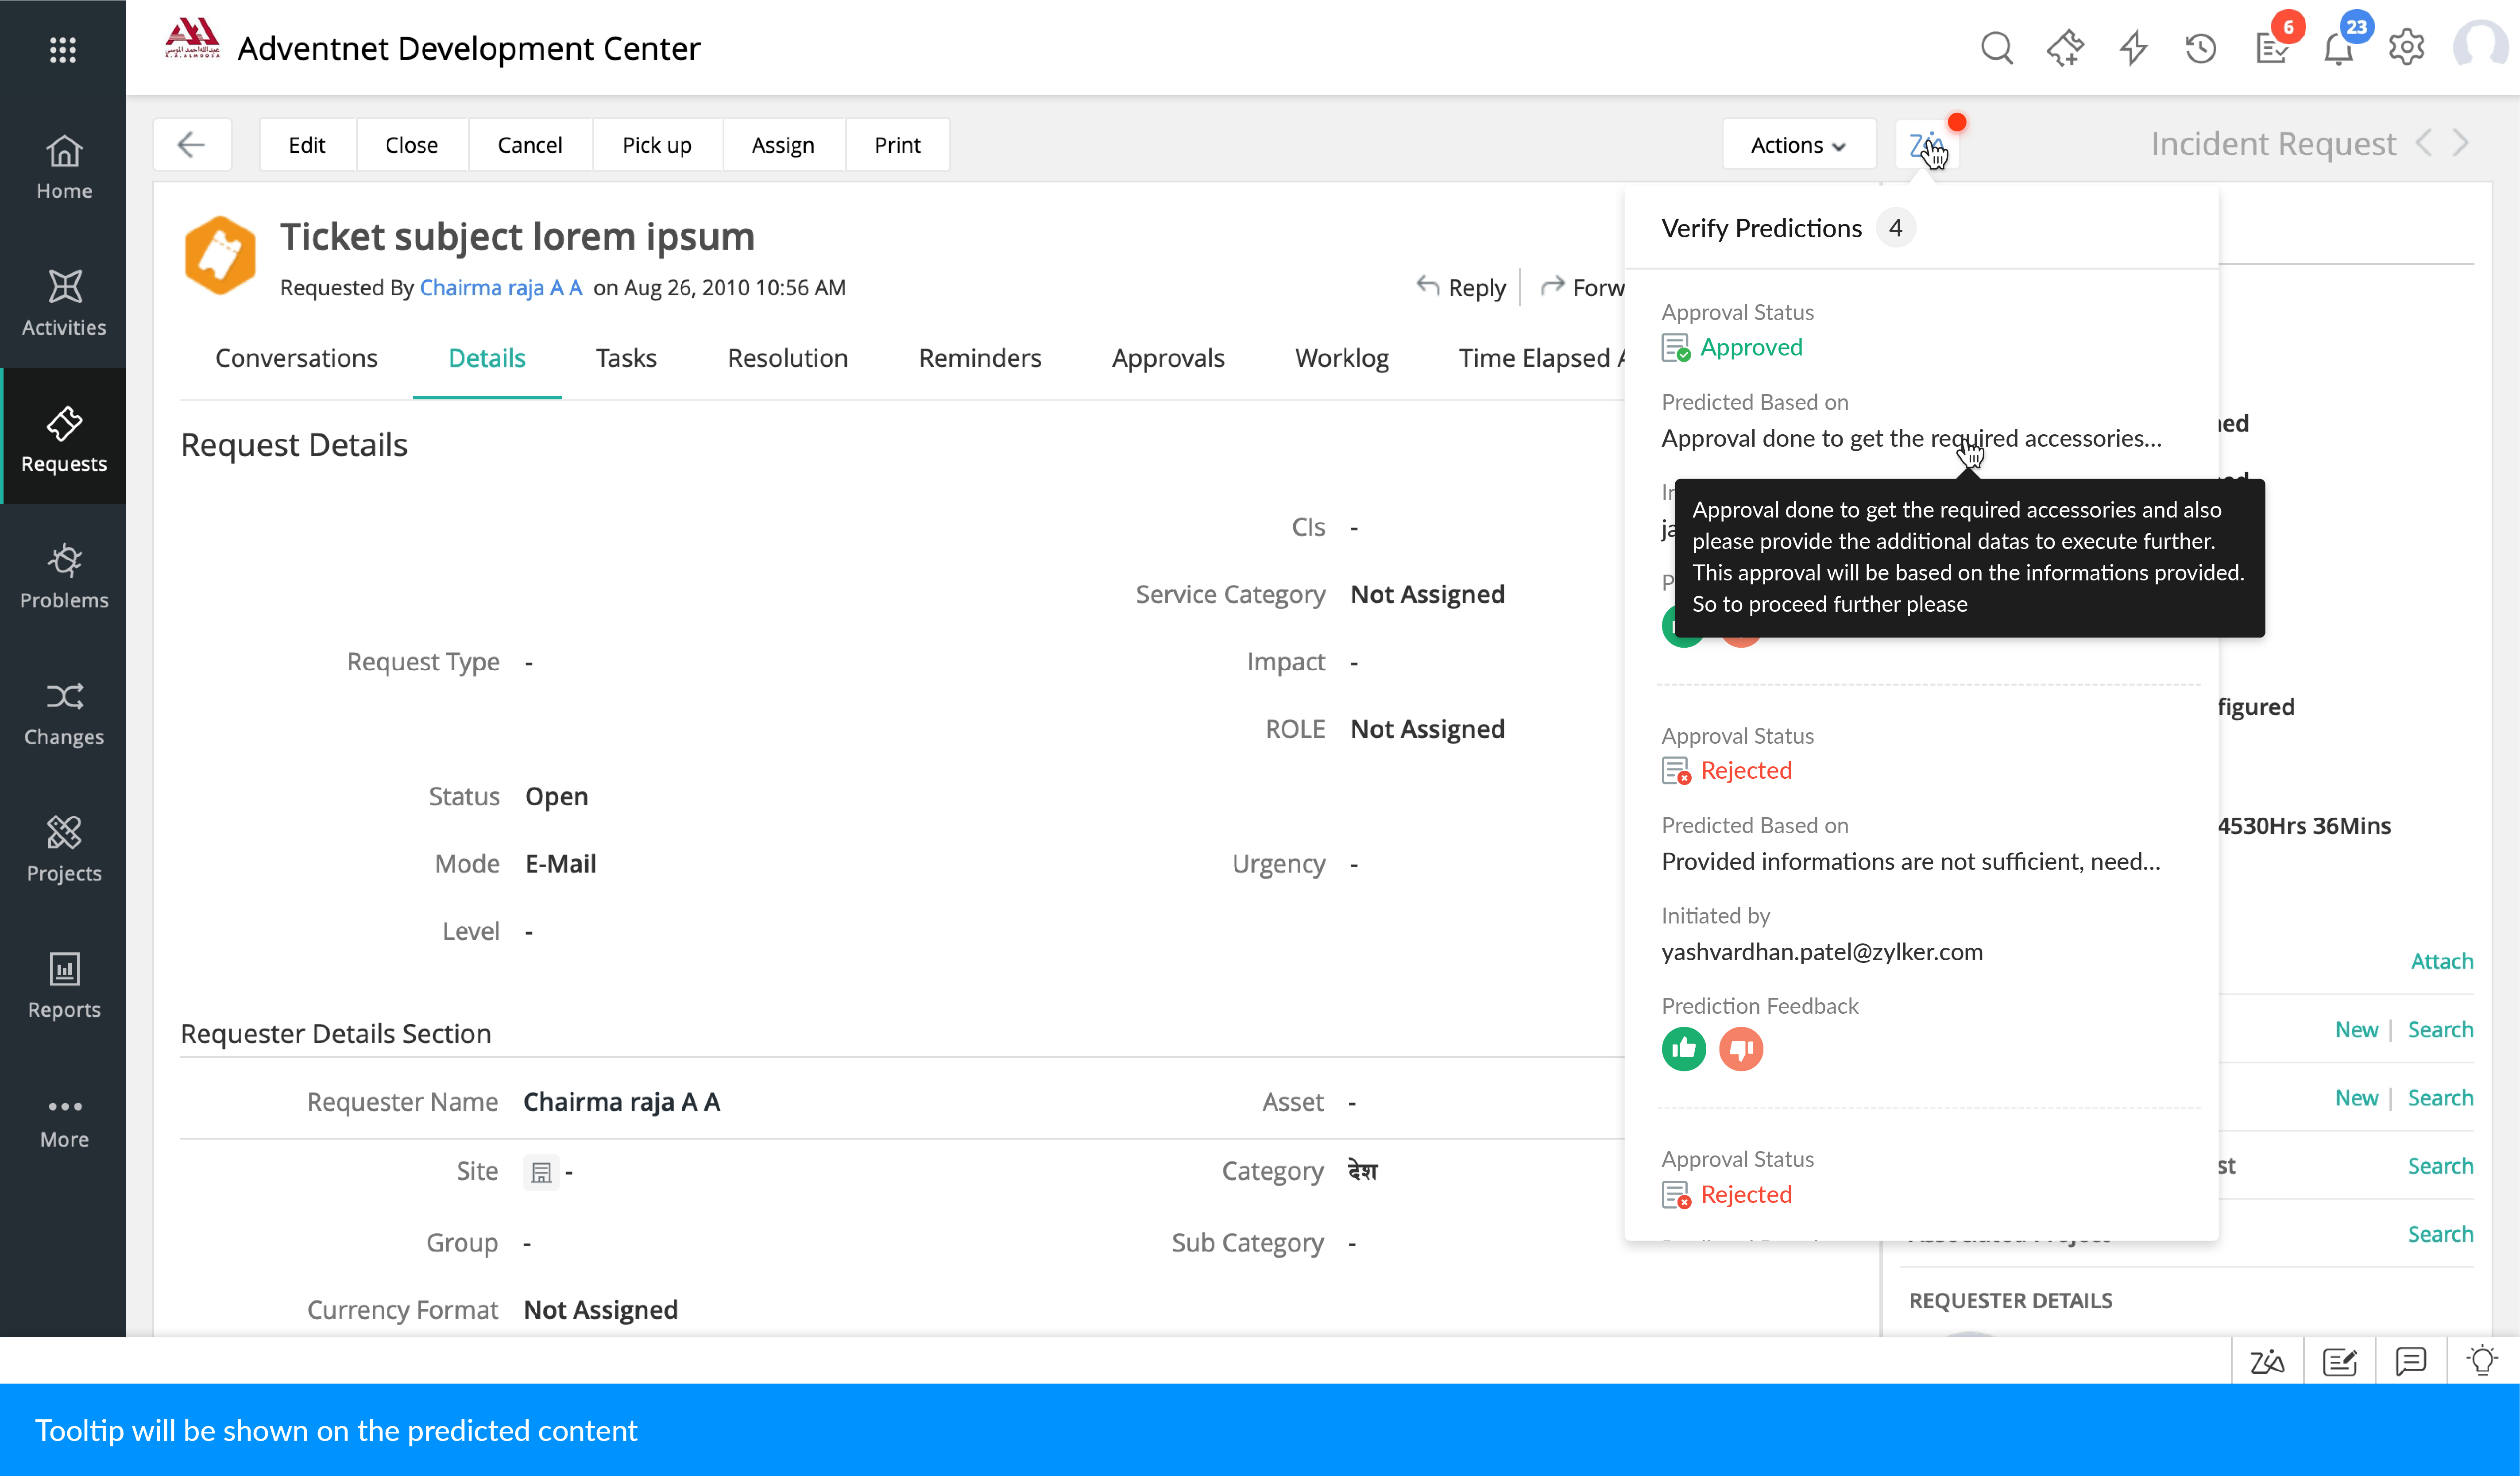Switch to Reminders tab
This screenshot has width=2520, height=1476.
[x=980, y=358]
